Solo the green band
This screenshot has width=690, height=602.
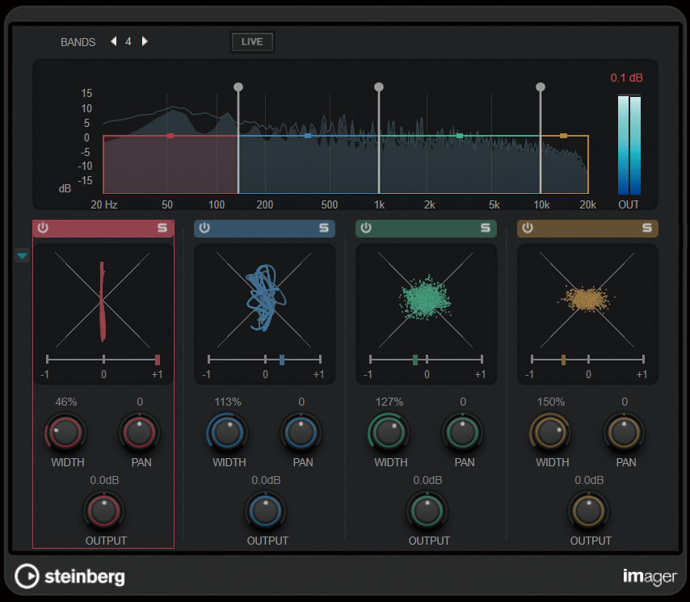[486, 228]
